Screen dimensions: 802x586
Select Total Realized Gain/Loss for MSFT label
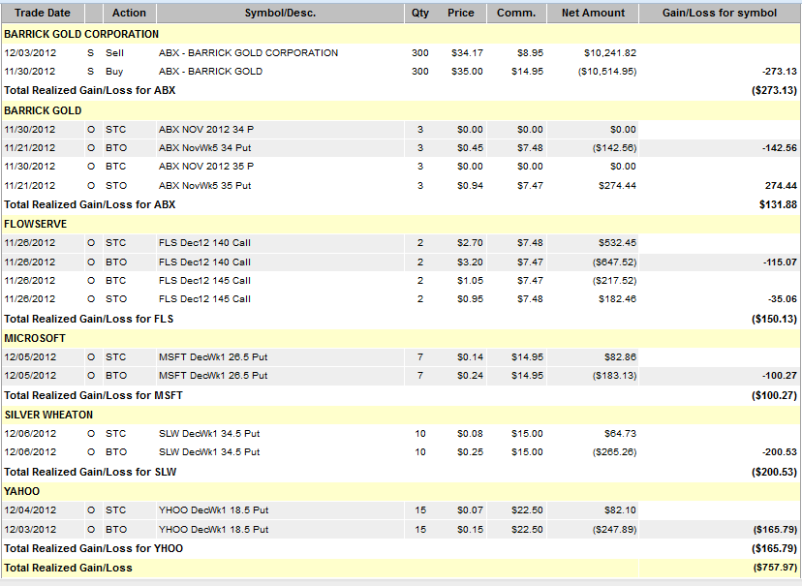[93, 396]
